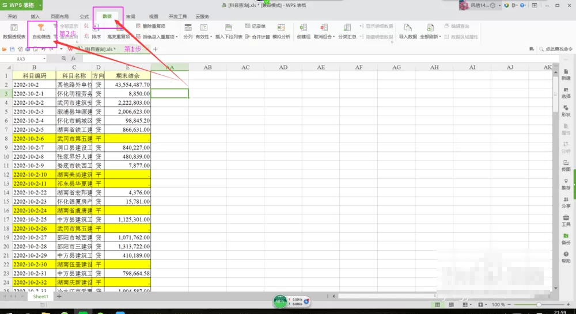Viewport: 576px width, 314px height.
Task: Click the zoom out minus button
Action: [x=509, y=304]
